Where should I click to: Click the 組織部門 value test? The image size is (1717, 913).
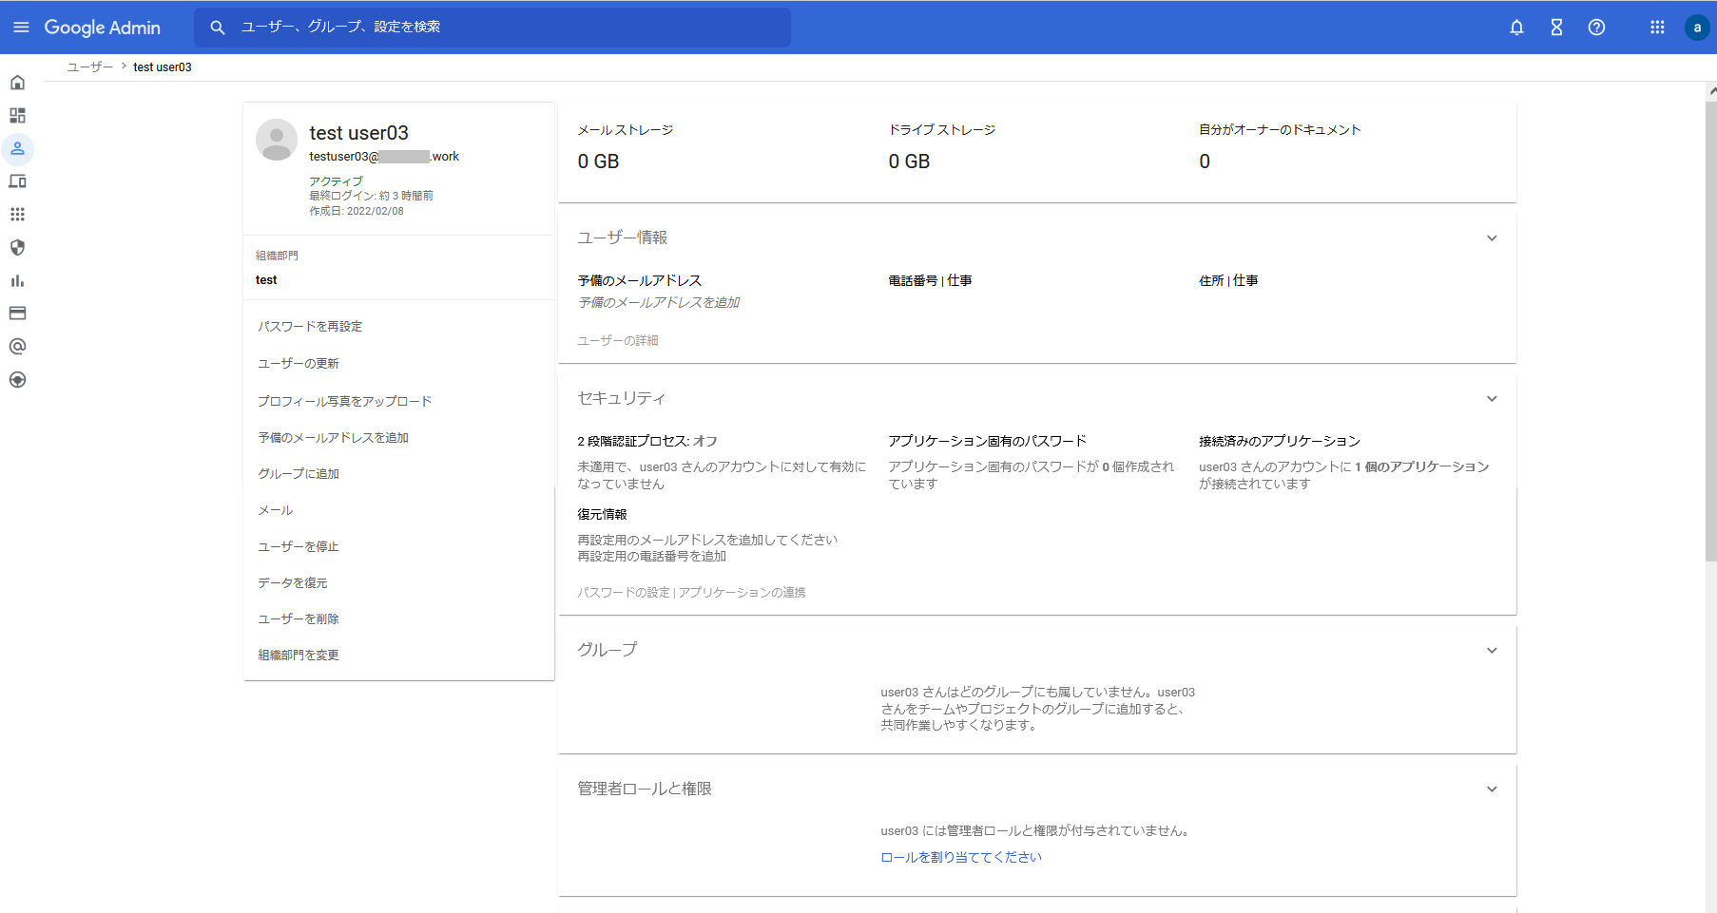tap(266, 280)
